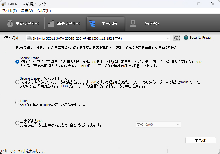Click the blue data erase icon

(93, 24)
